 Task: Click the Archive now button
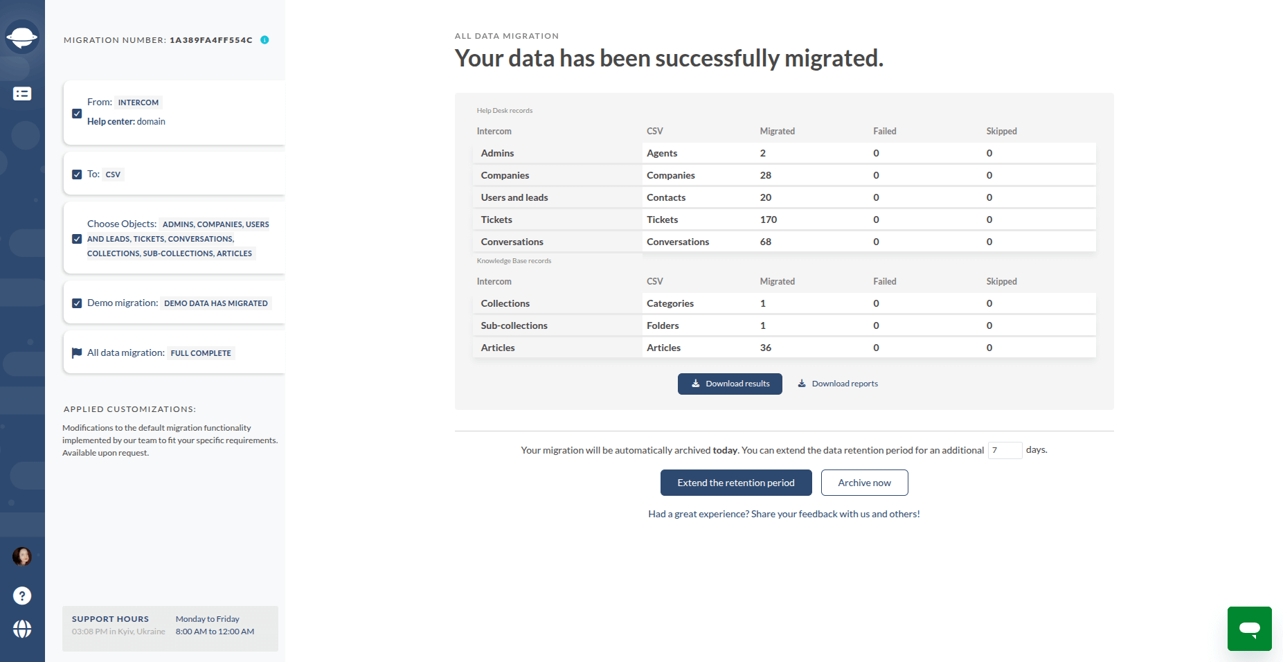tap(864, 483)
